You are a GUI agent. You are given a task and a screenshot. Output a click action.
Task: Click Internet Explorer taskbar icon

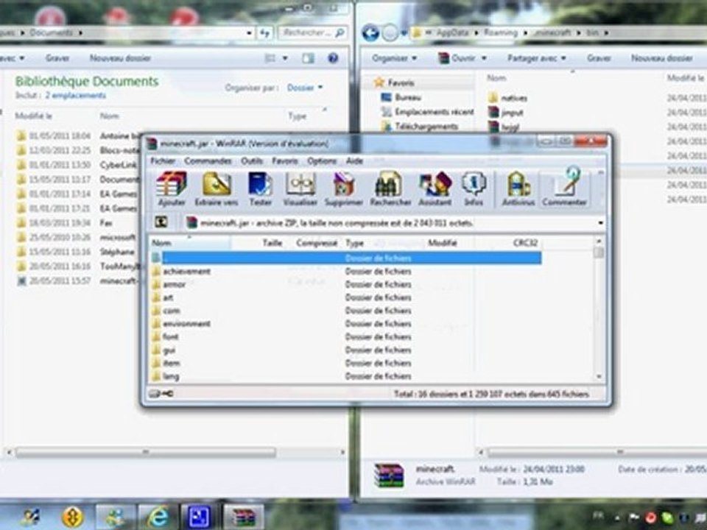coord(158,517)
